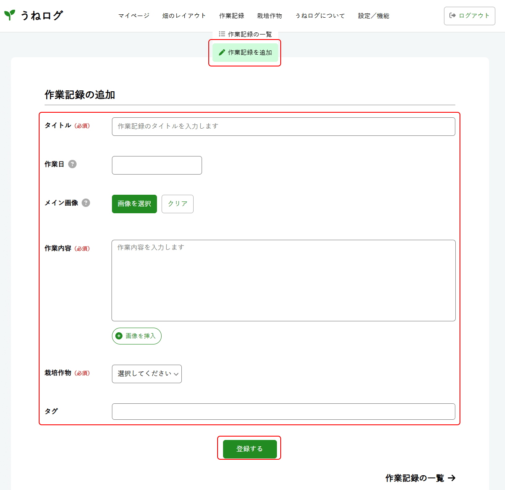Click the 画像を挿入 button

pos(137,336)
